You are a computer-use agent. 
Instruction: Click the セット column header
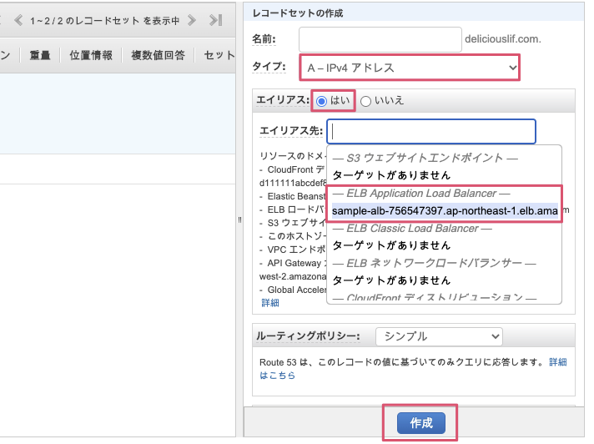pyautogui.click(x=219, y=56)
